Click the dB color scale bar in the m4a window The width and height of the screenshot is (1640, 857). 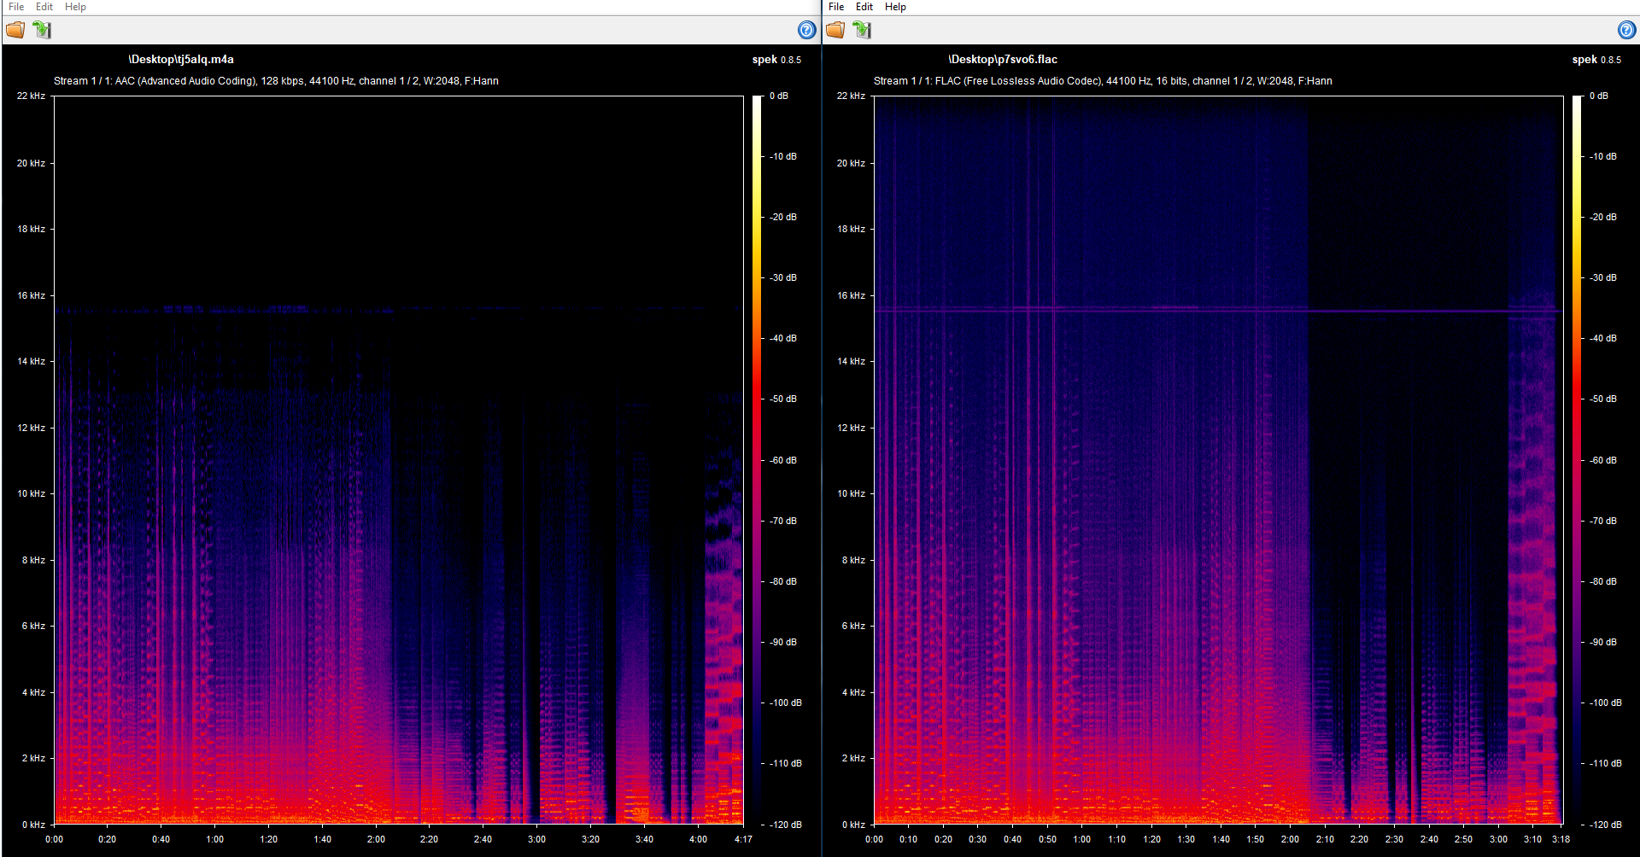pos(757,460)
